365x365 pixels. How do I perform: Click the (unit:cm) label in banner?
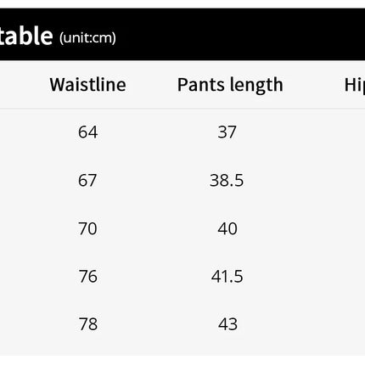pyautogui.click(x=87, y=37)
